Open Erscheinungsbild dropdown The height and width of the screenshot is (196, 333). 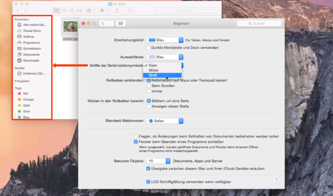click(165, 40)
